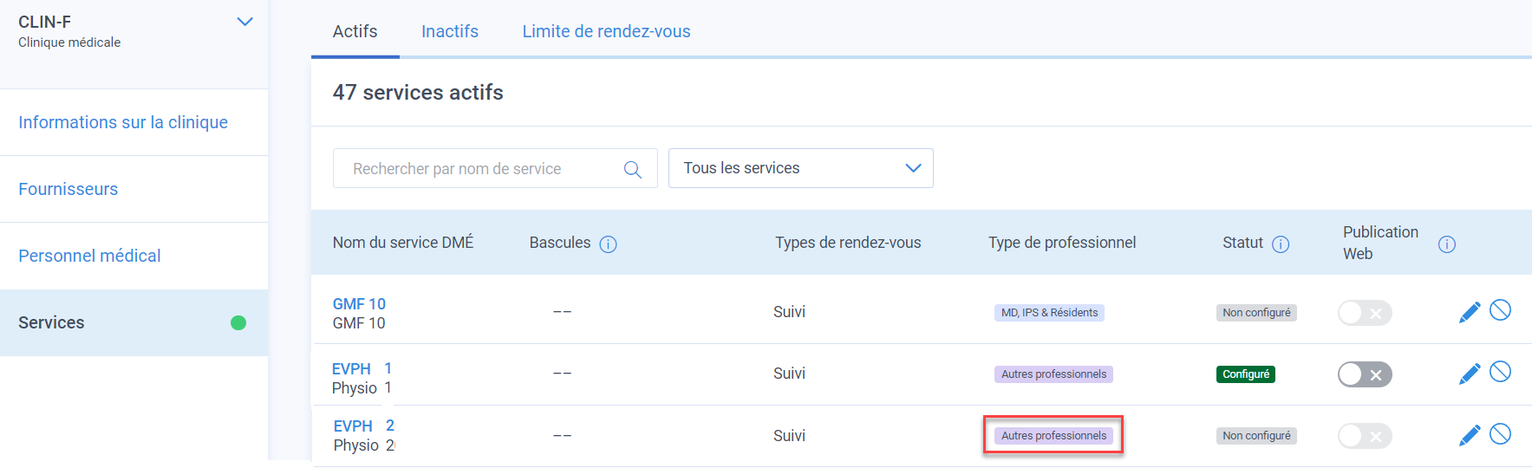The width and height of the screenshot is (1532, 468).
Task: Open Informations sur la clinique section
Action: point(123,122)
